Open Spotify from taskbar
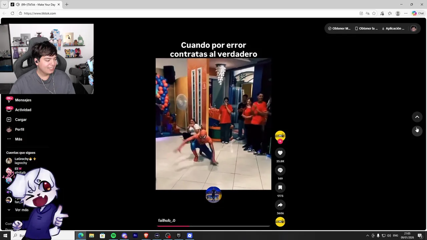 (x=113, y=236)
